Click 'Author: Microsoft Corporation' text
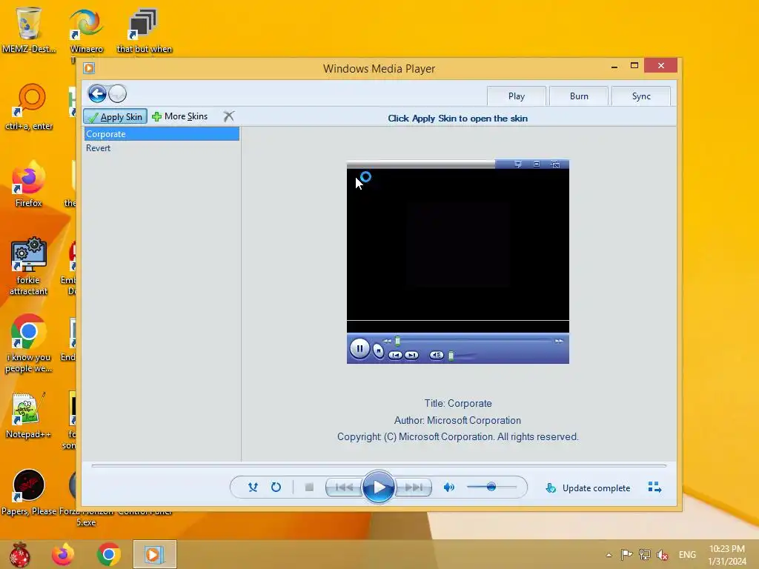 [x=457, y=421]
